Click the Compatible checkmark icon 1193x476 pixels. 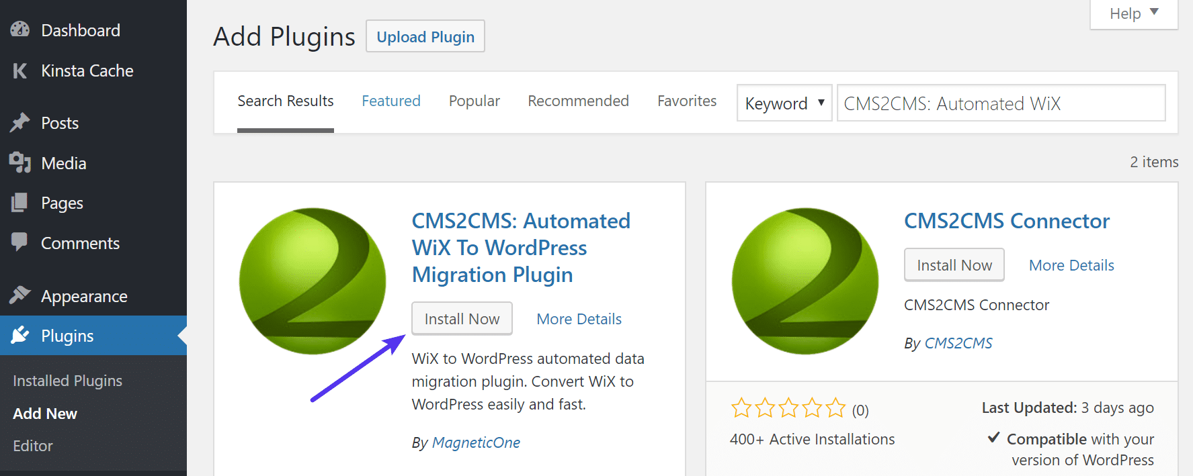tap(994, 438)
